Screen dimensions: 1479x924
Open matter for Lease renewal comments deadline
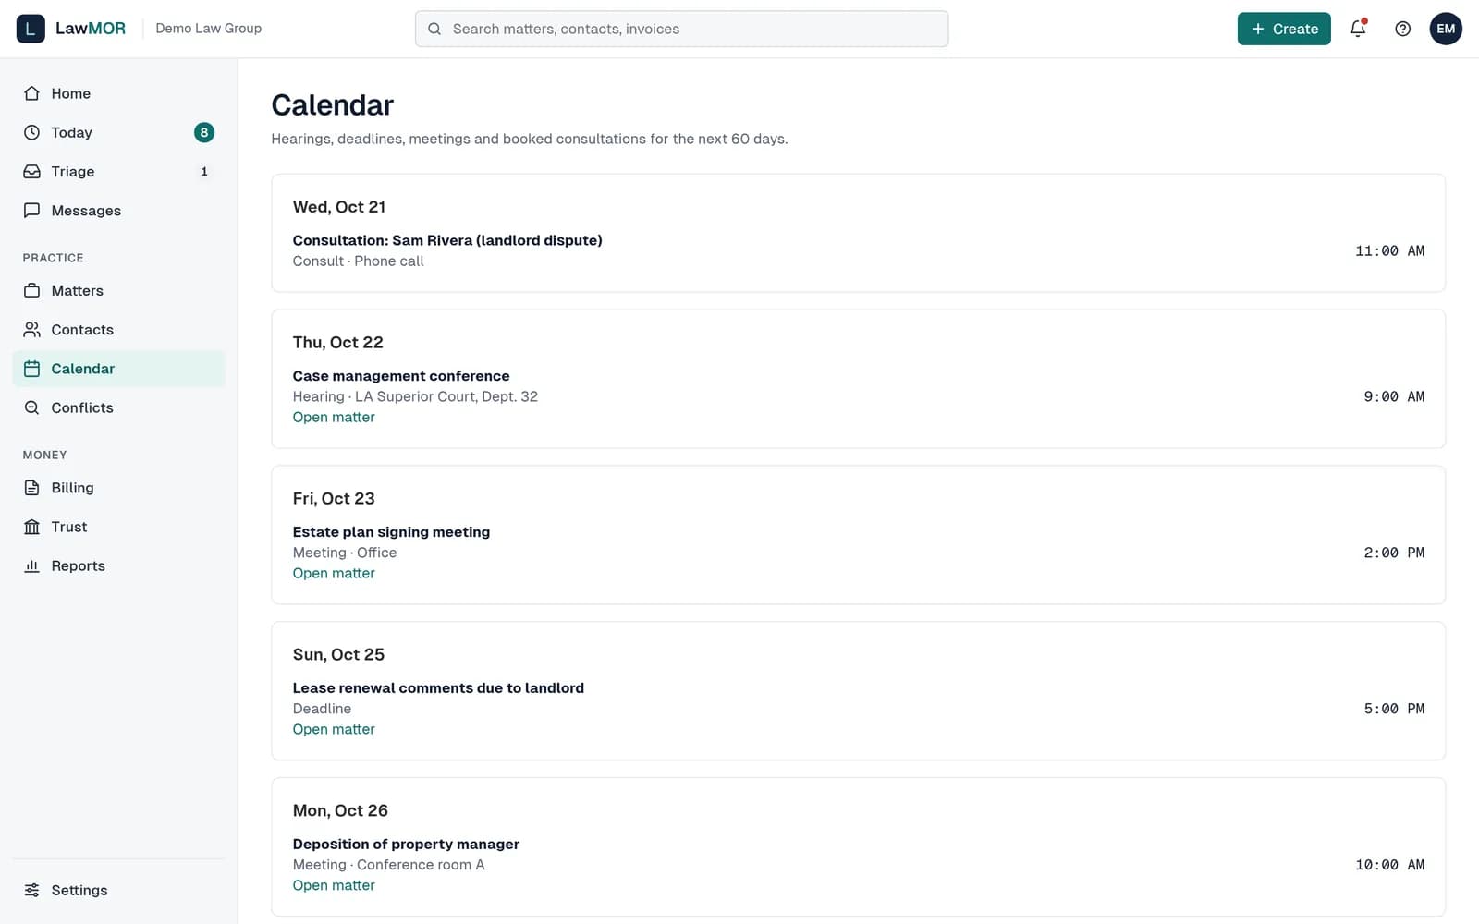334,729
